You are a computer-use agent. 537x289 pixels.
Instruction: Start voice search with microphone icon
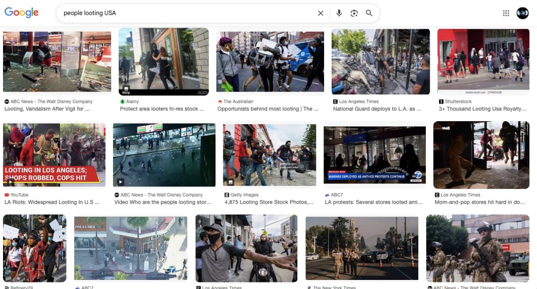point(339,13)
